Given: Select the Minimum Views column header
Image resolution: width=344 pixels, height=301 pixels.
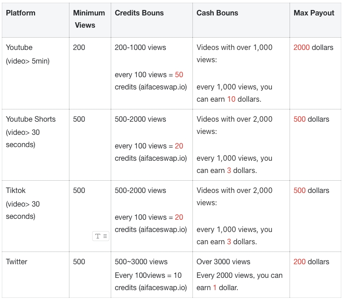Looking at the screenshot, I should [x=90, y=20].
